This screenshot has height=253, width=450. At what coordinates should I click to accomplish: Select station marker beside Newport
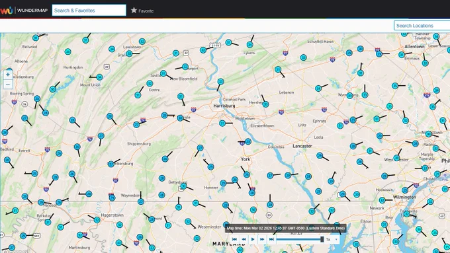tap(185, 67)
